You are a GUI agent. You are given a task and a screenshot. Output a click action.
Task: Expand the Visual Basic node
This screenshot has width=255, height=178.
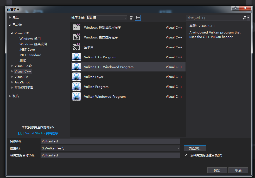pos(12,66)
